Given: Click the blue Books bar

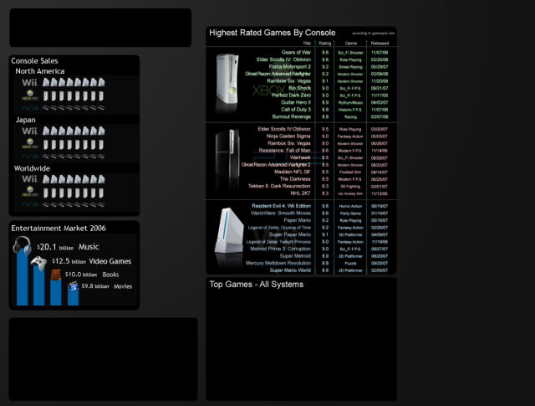Looking at the screenshot, I should click(56, 292).
